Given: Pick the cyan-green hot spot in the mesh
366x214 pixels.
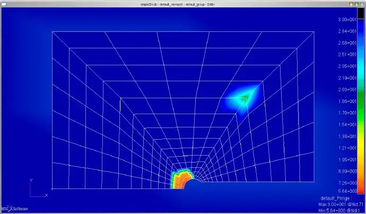Looking at the screenshot, I should [244, 99].
